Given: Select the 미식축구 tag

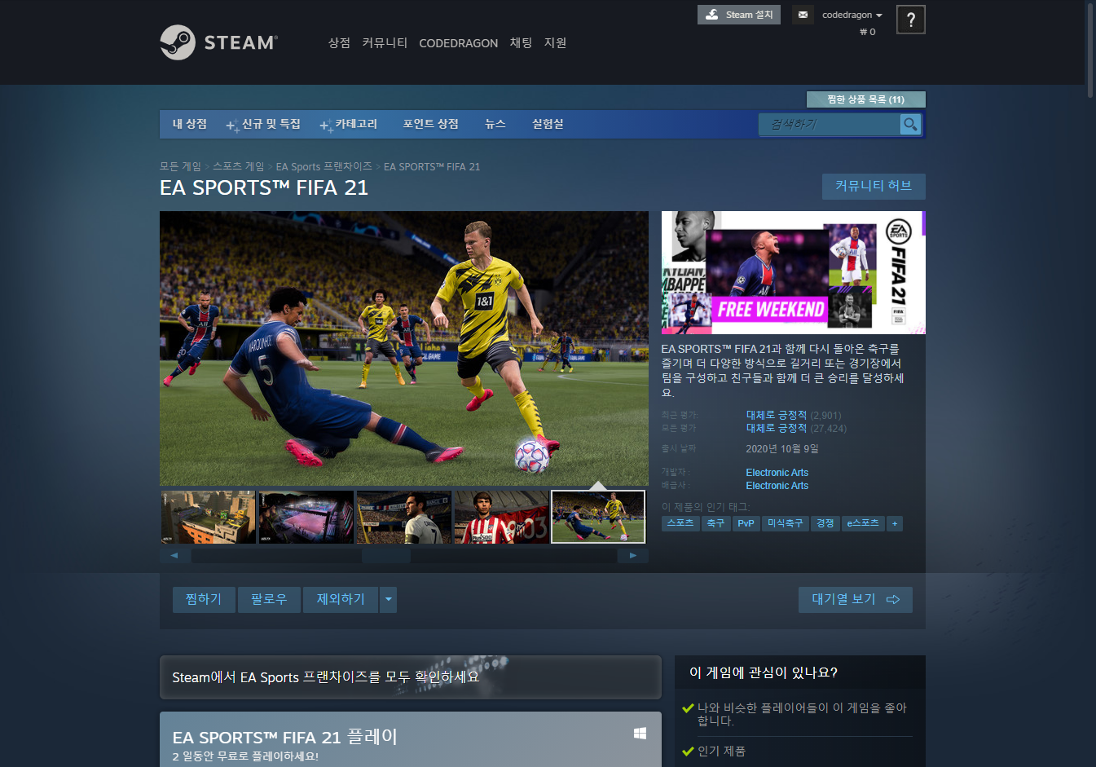Looking at the screenshot, I should tap(785, 523).
